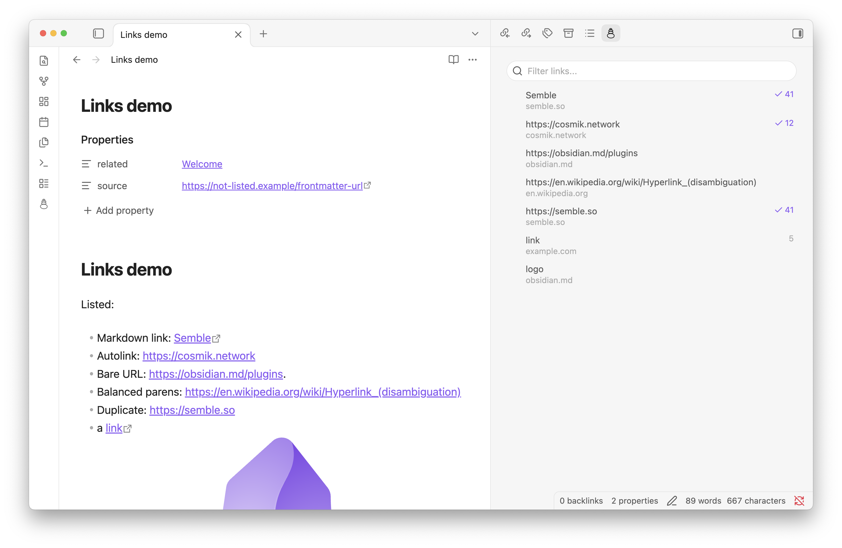
Task: Toggle the left sidebar panel
Action: click(98, 34)
